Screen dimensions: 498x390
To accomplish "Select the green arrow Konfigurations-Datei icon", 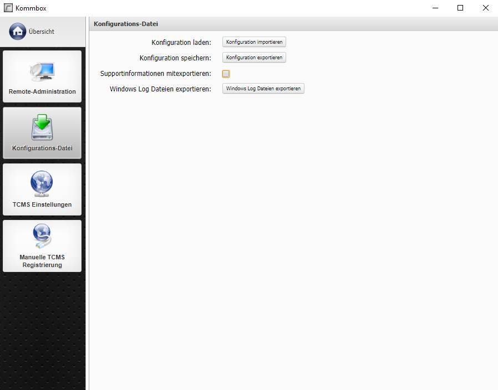I will click(x=42, y=127).
